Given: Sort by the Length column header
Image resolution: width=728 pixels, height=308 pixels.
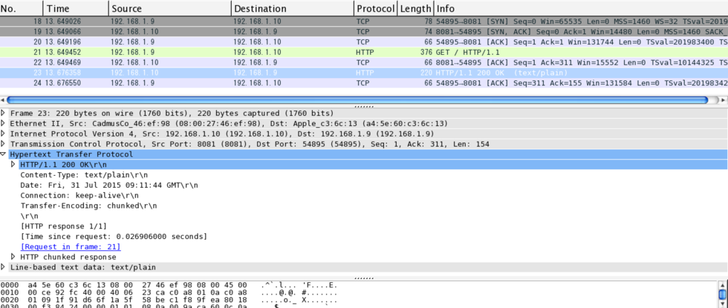Looking at the screenshot, I should [415, 9].
